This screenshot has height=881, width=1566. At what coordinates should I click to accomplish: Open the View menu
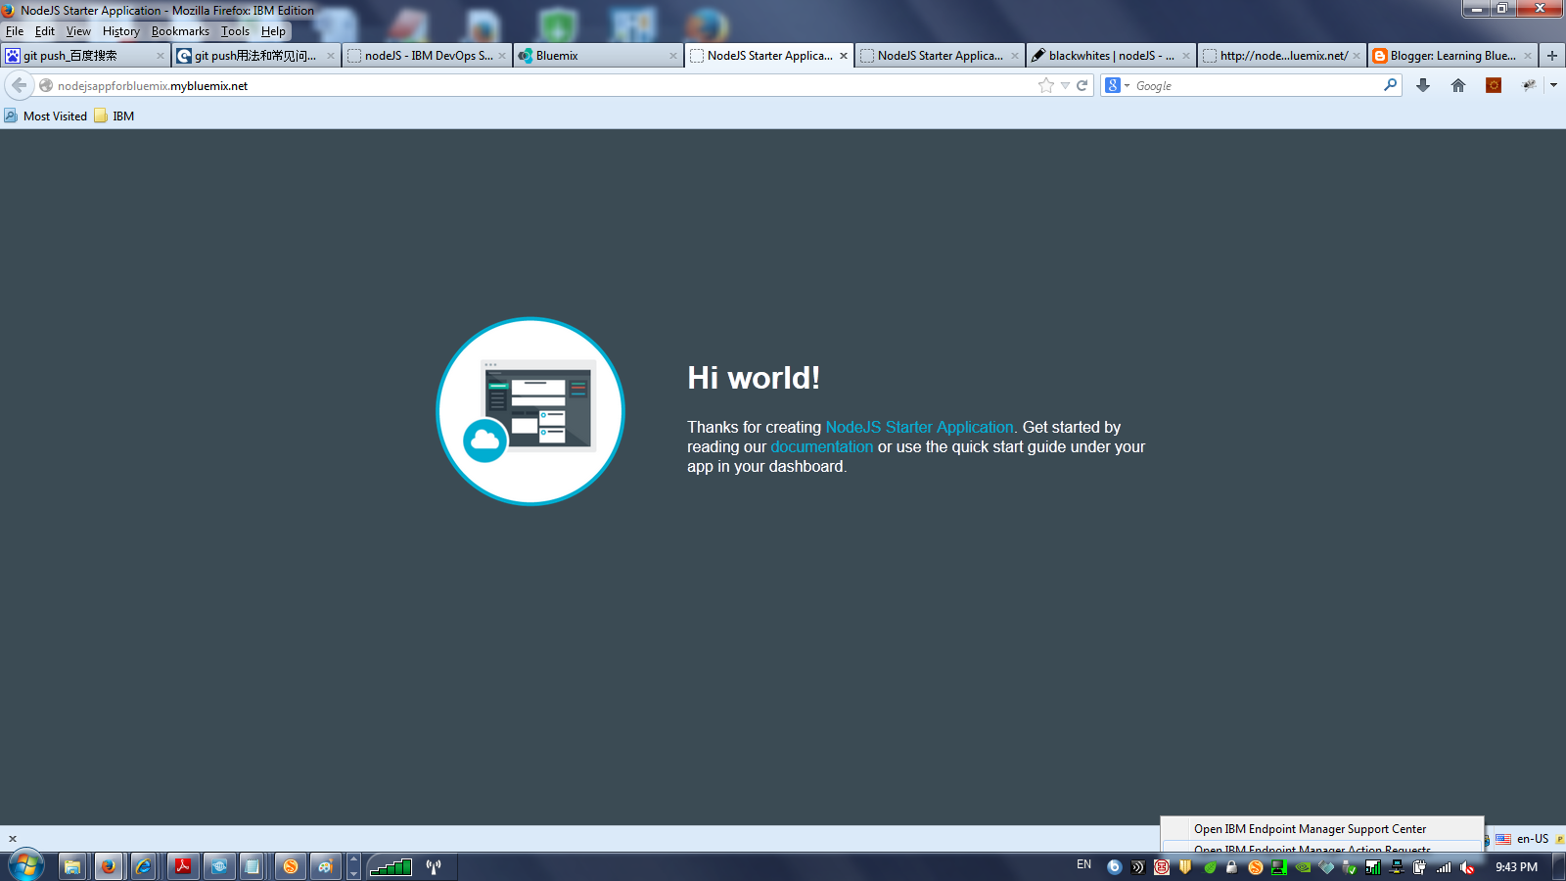78,31
